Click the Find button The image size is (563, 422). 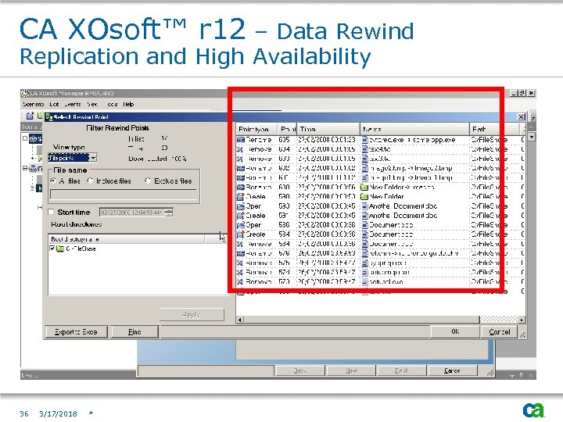(134, 332)
